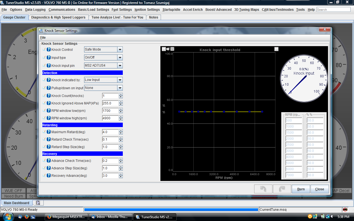This screenshot has width=354, height=221.
Task: Open the Tools menu
Action: [x=300, y=10]
